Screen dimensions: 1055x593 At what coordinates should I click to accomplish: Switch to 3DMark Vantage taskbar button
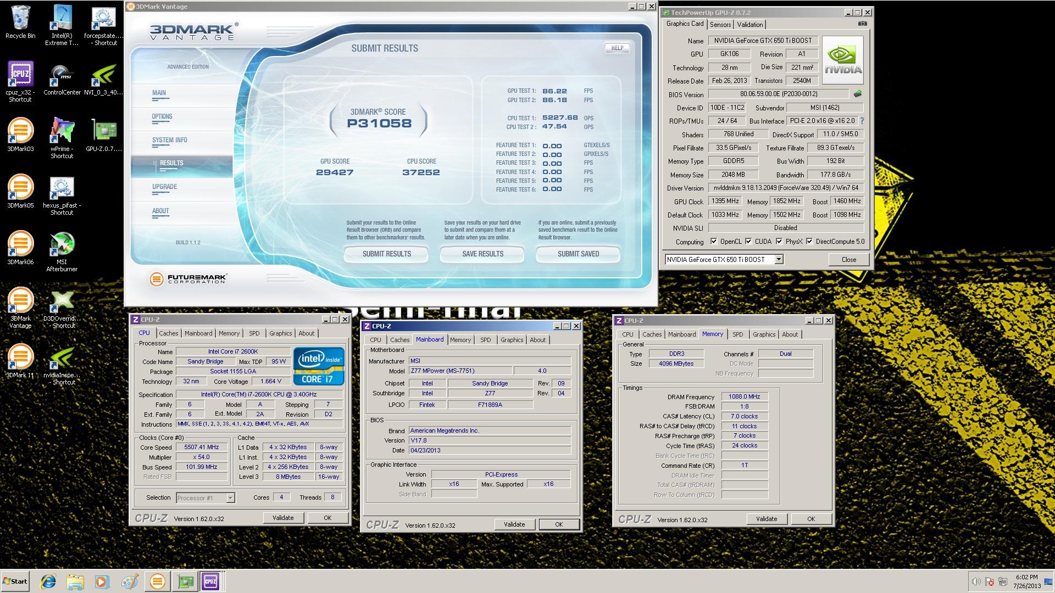(x=157, y=581)
